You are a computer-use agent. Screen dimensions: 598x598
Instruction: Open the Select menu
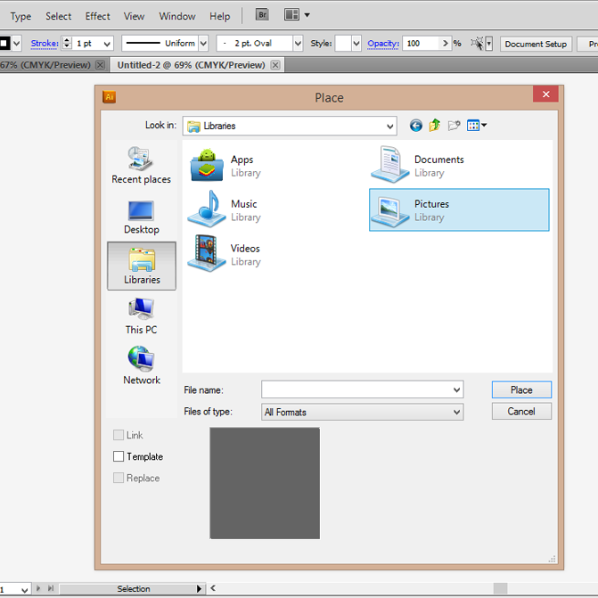pyautogui.click(x=58, y=16)
